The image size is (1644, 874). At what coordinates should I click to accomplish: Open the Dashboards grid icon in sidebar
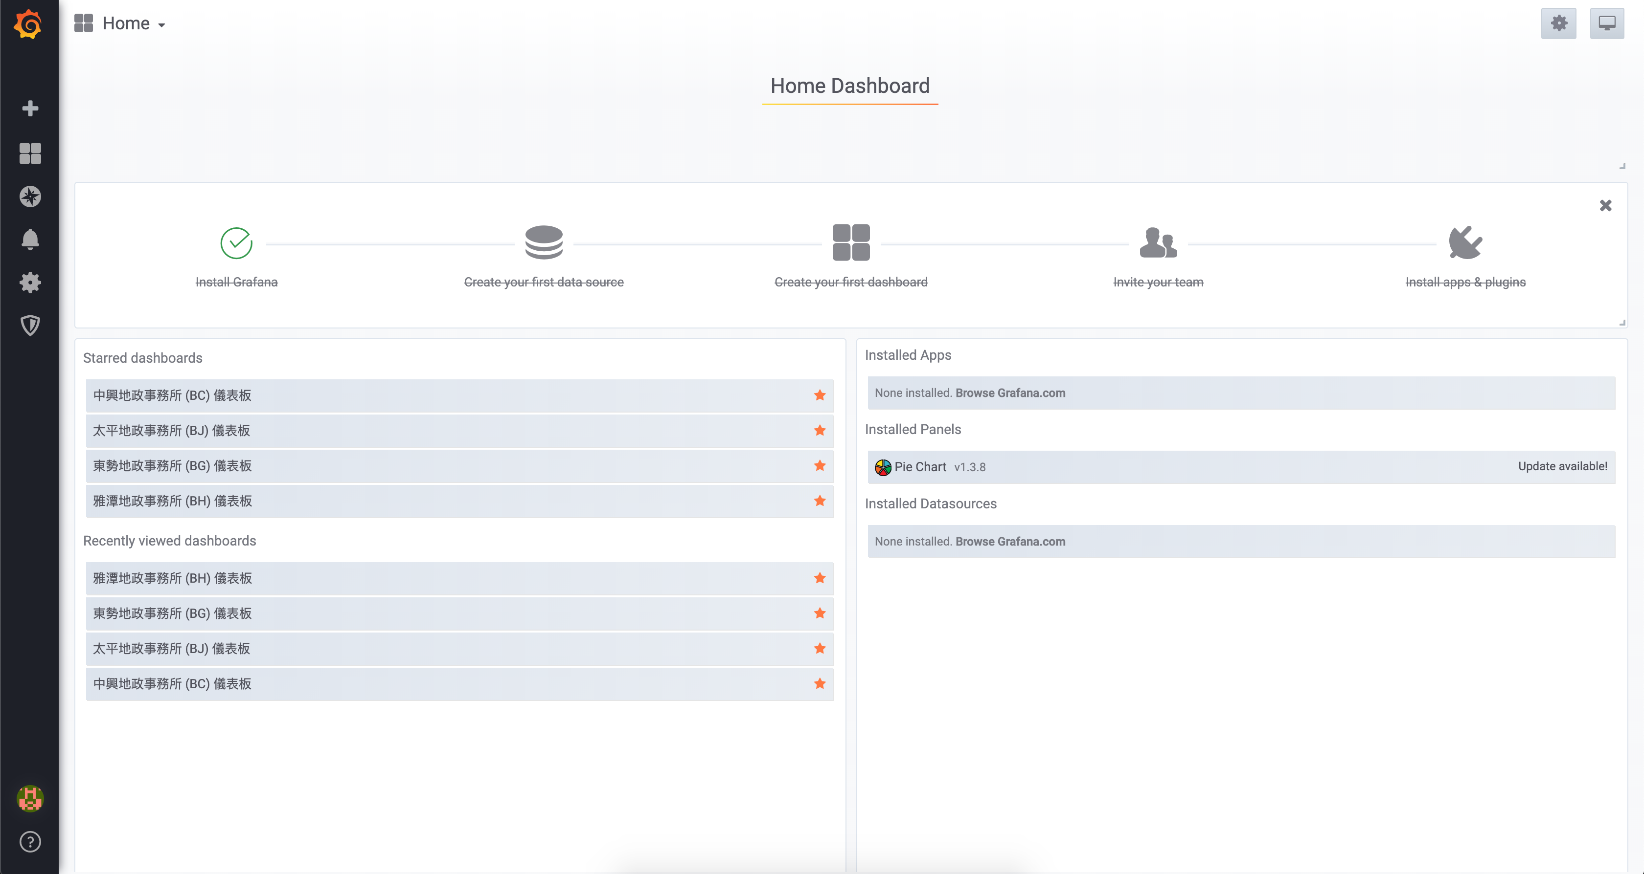pos(30,153)
